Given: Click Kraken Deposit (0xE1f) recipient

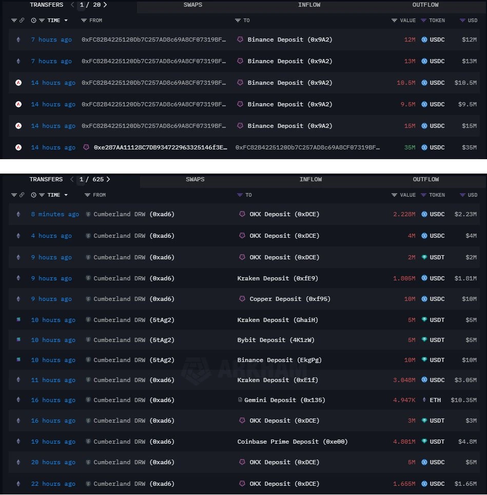Looking at the screenshot, I should coord(278,380).
